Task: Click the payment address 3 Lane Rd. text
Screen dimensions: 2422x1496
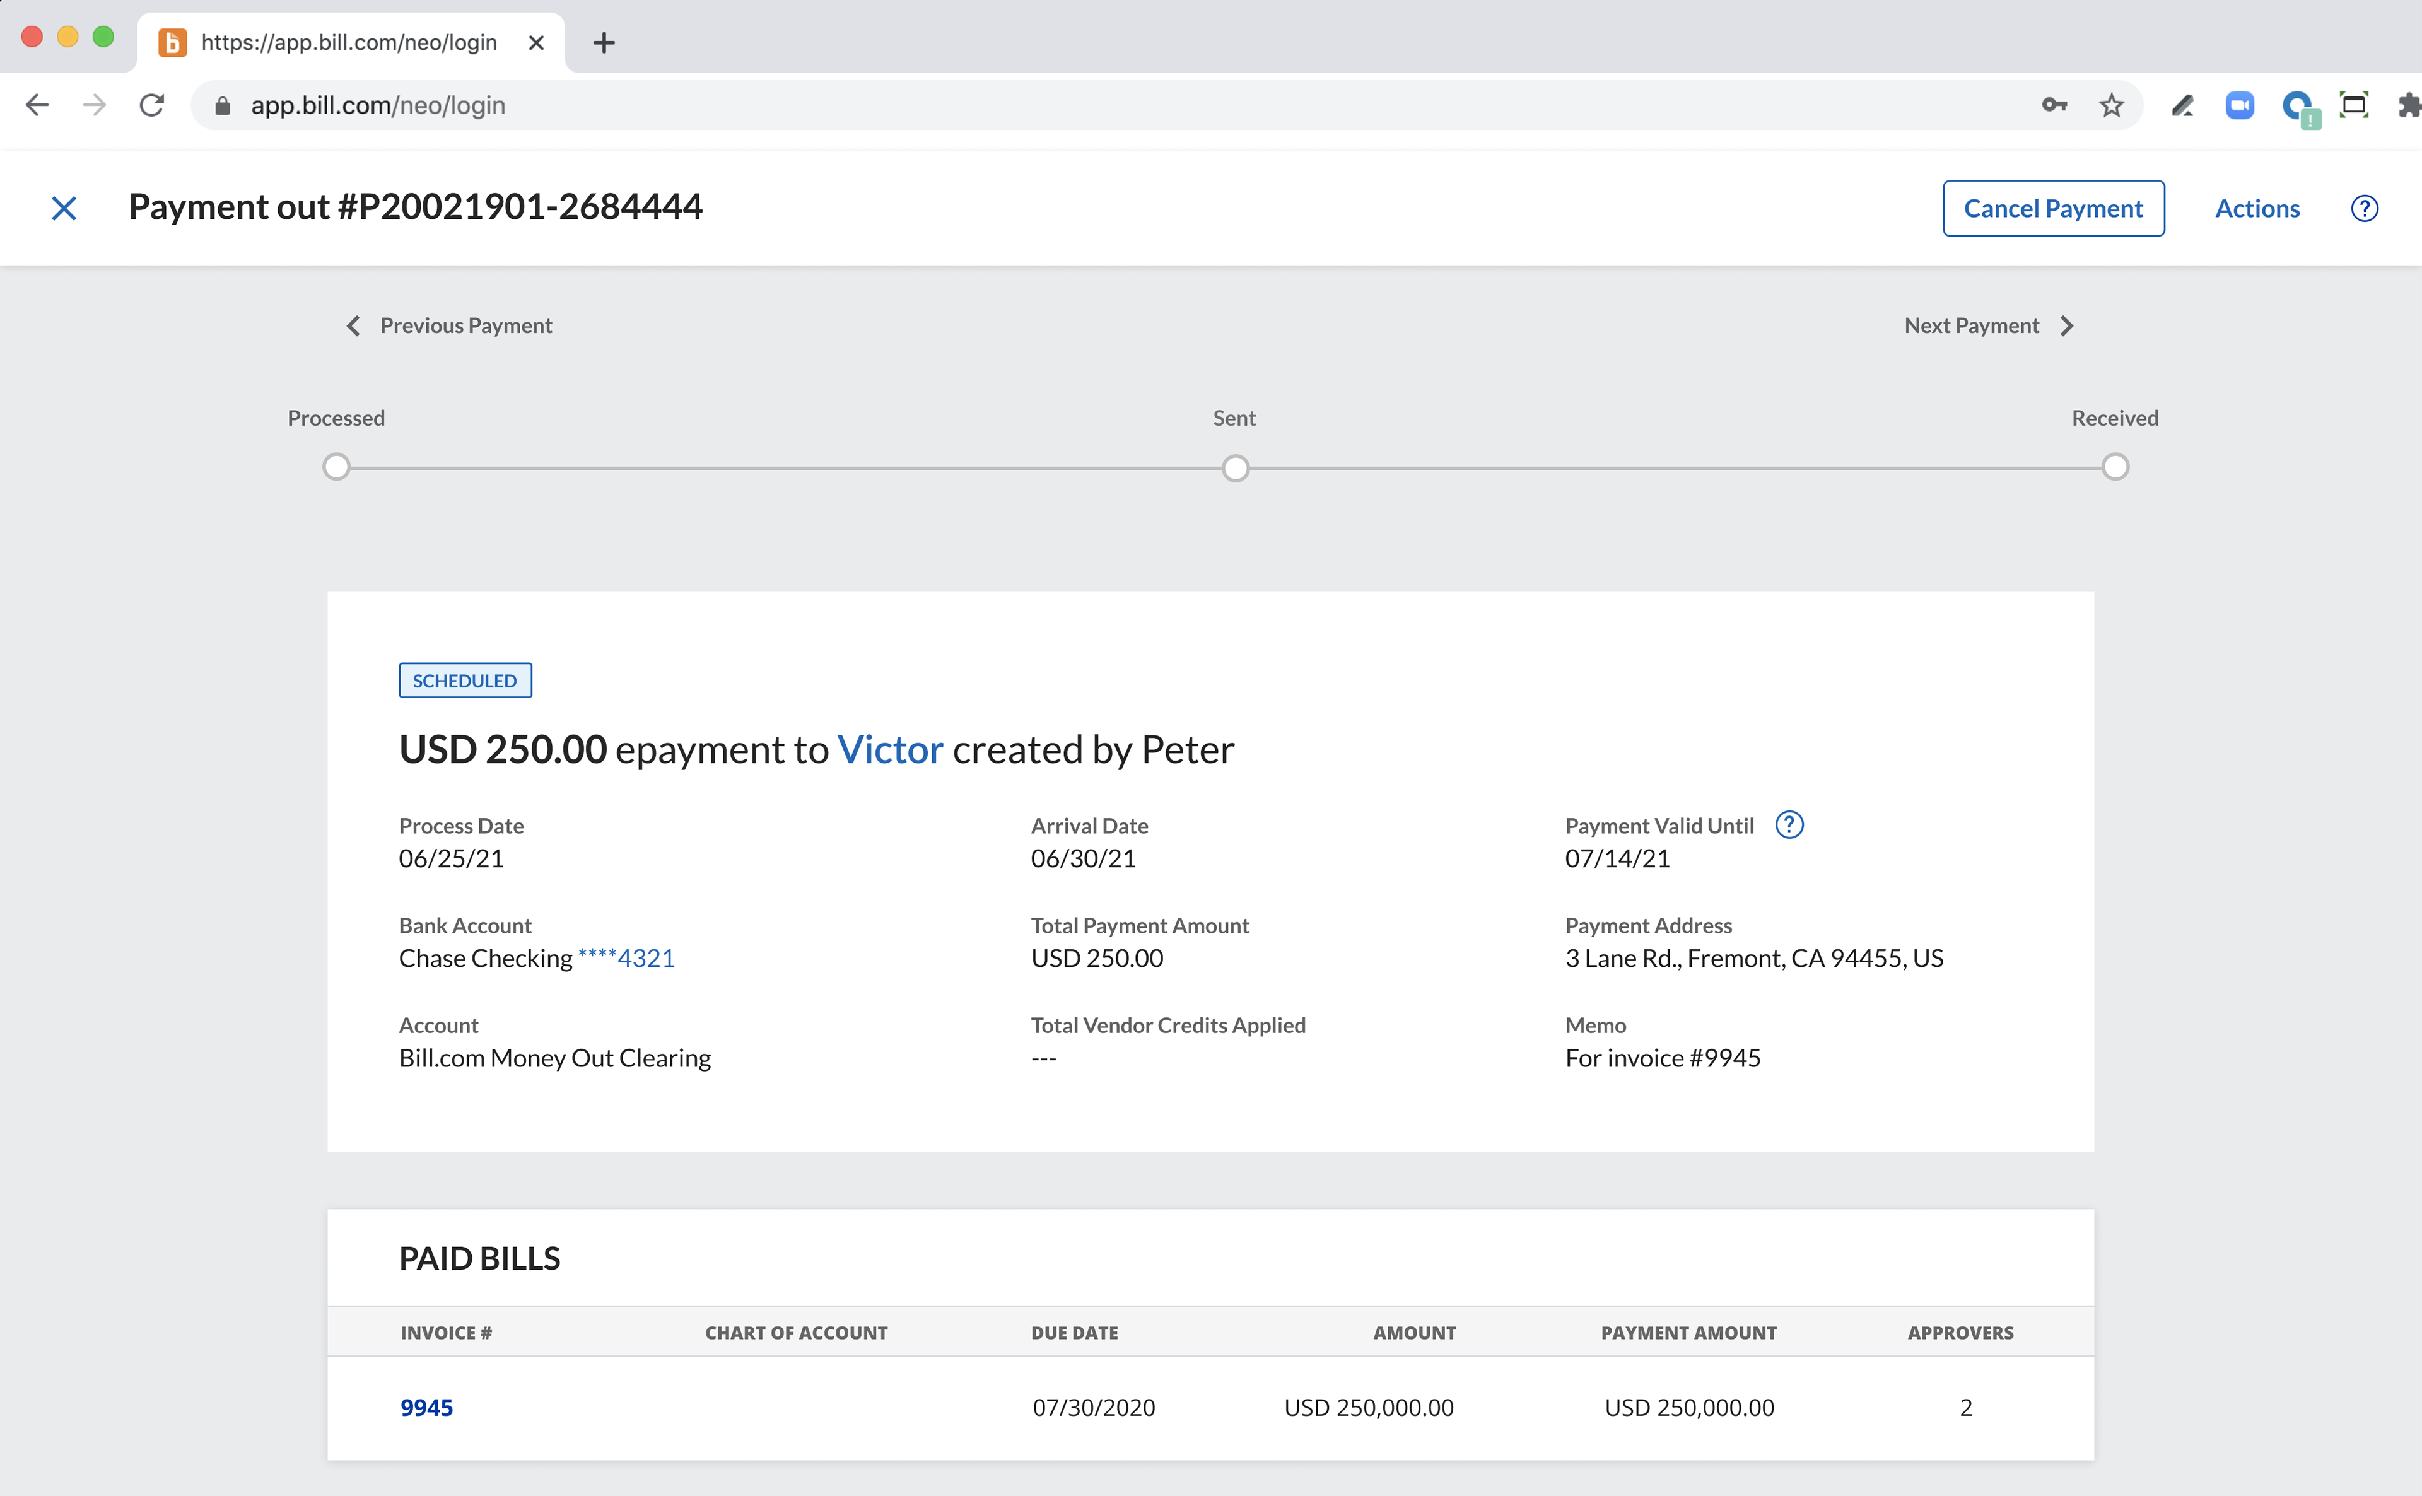Action: click(1754, 958)
